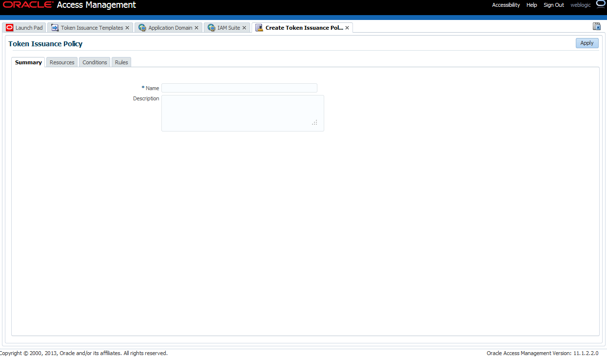Open the Help link

tap(532, 5)
